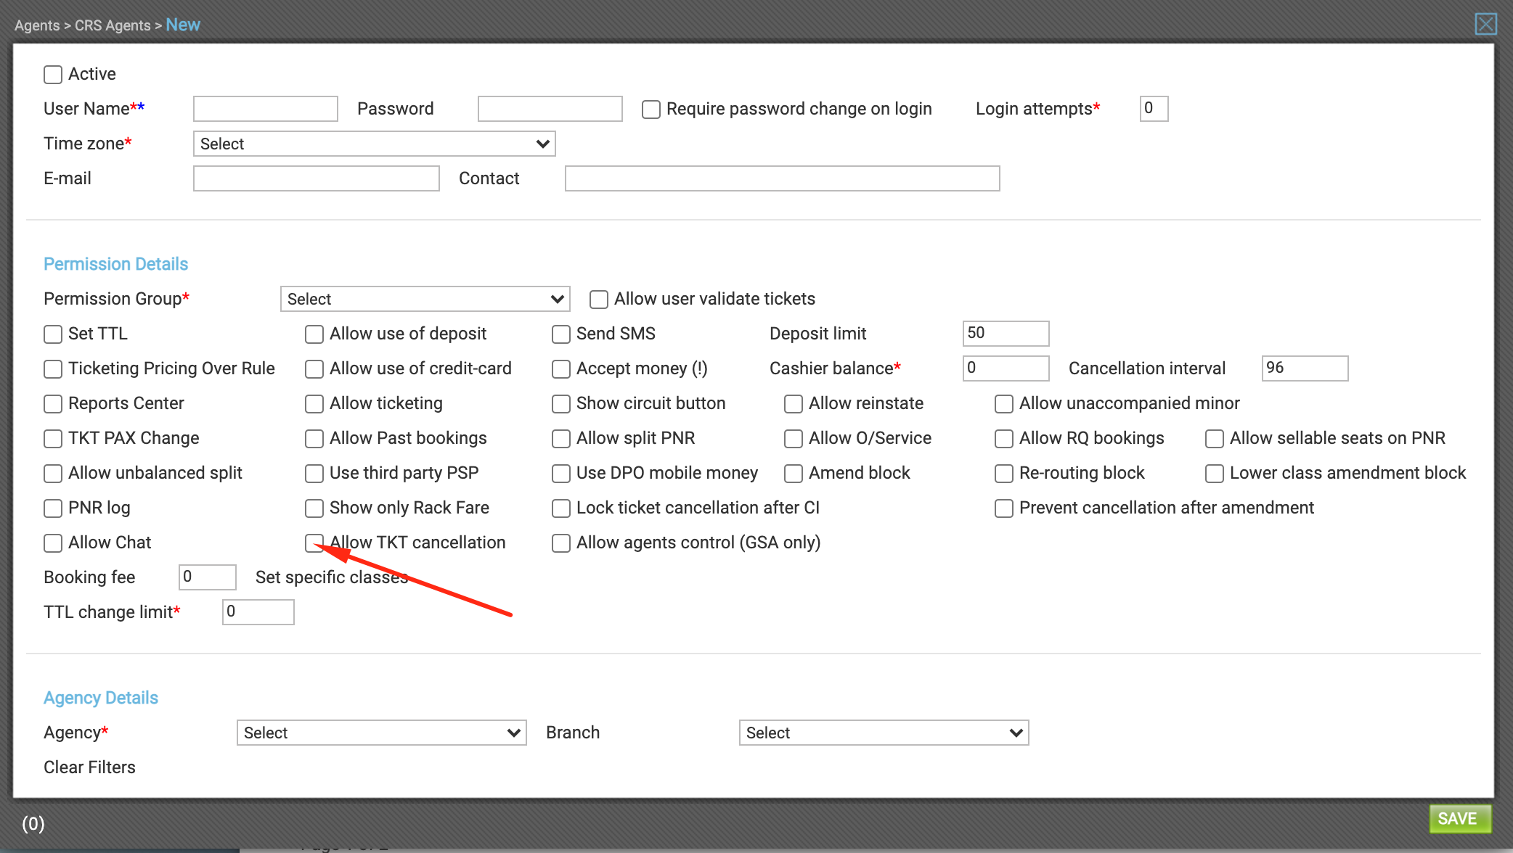This screenshot has width=1513, height=853.
Task: Enable Allow use of credit-card
Action: pyautogui.click(x=314, y=369)
